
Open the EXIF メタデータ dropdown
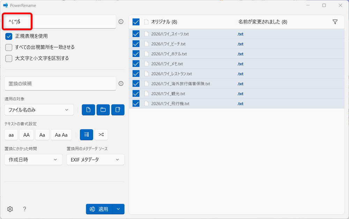click(95, 159)
